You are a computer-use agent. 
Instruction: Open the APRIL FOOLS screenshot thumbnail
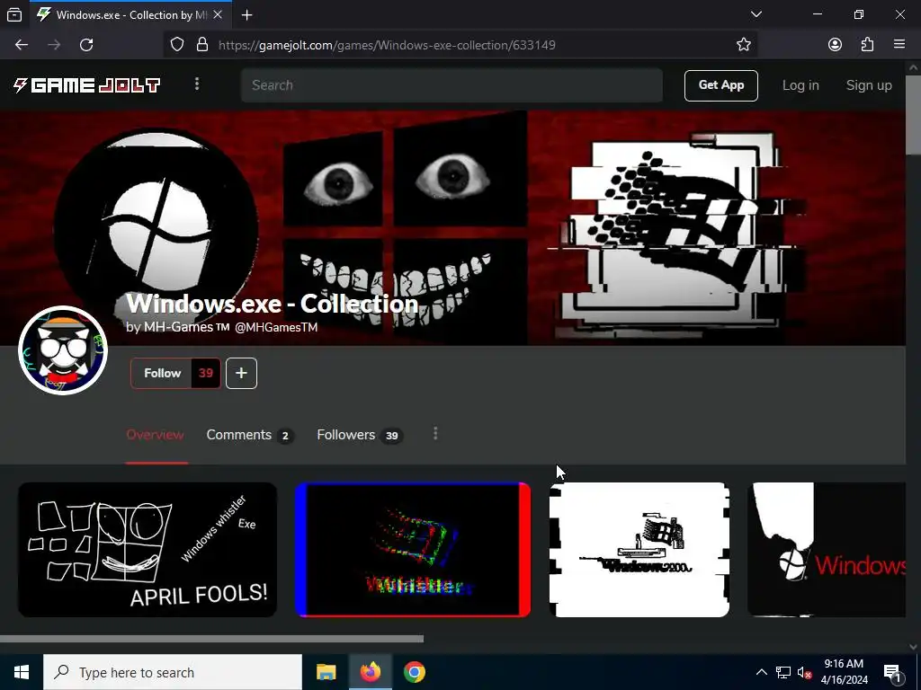[148, 550]
